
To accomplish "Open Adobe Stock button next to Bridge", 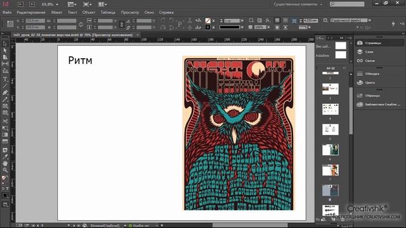I will click(32, 4).
